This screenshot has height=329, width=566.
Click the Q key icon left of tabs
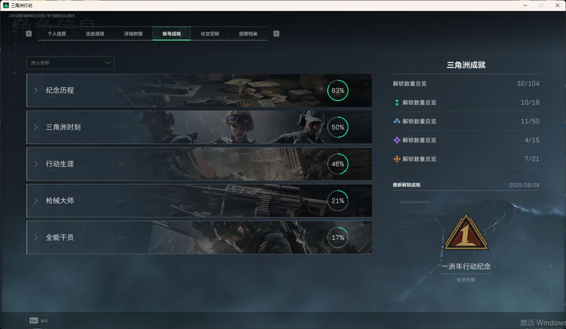pos(29,34)
